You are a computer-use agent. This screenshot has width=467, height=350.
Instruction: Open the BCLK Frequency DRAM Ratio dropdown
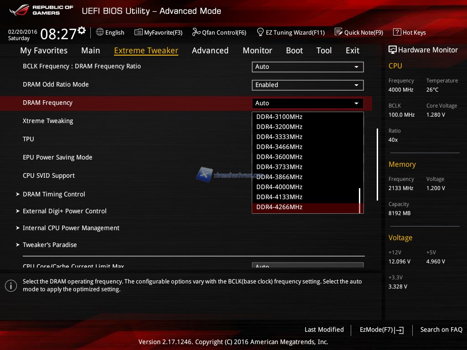(x=307, y=67)
